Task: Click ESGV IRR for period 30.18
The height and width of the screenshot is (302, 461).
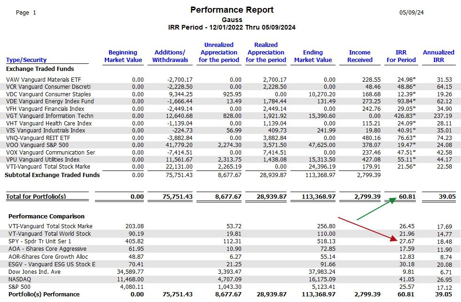Action: coord(407,264)
